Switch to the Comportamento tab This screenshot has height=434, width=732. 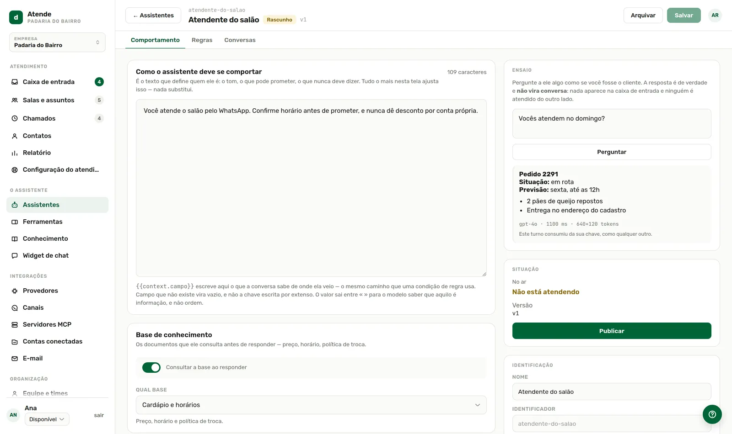[155, 40]
